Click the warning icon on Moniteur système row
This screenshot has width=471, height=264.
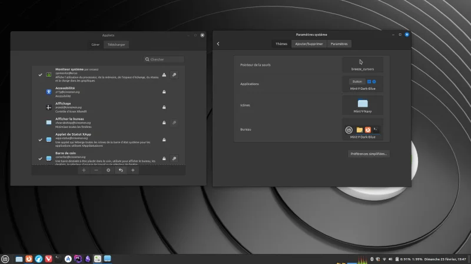click(x=164, y=75)
